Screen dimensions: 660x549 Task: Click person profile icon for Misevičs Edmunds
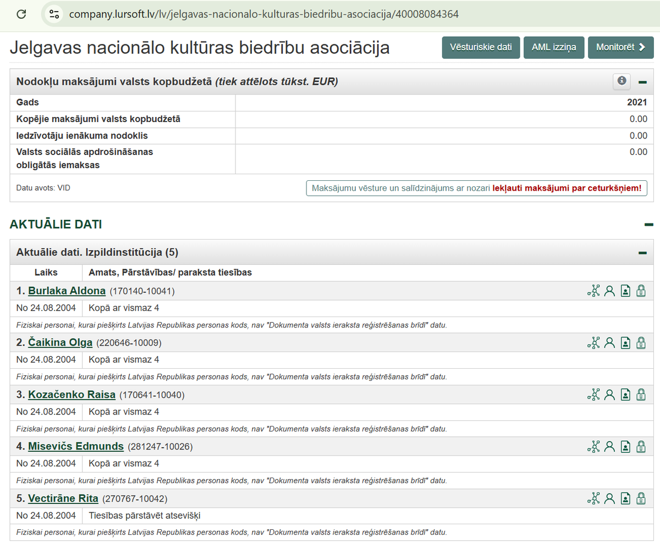click(x=609, y=447)
